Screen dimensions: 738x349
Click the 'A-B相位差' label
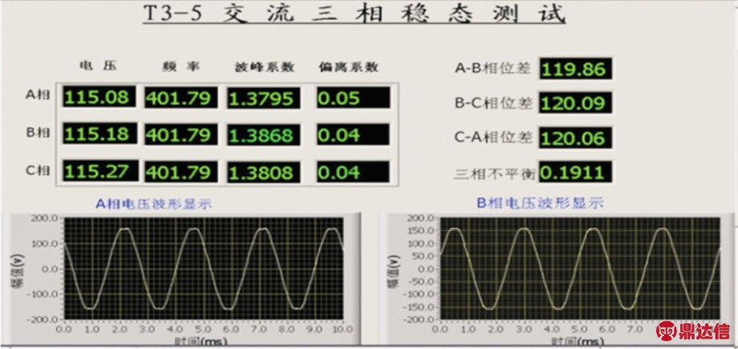click(493, 69)
